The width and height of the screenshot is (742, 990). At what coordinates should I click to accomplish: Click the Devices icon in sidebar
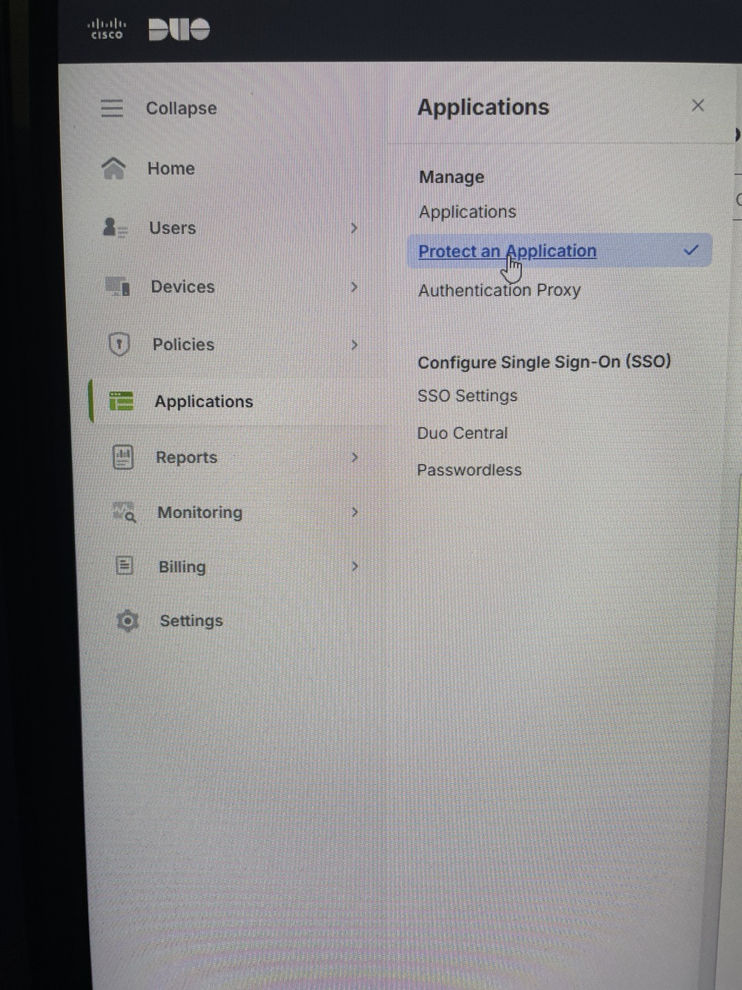pyautogui.click(x=117, y=286)
